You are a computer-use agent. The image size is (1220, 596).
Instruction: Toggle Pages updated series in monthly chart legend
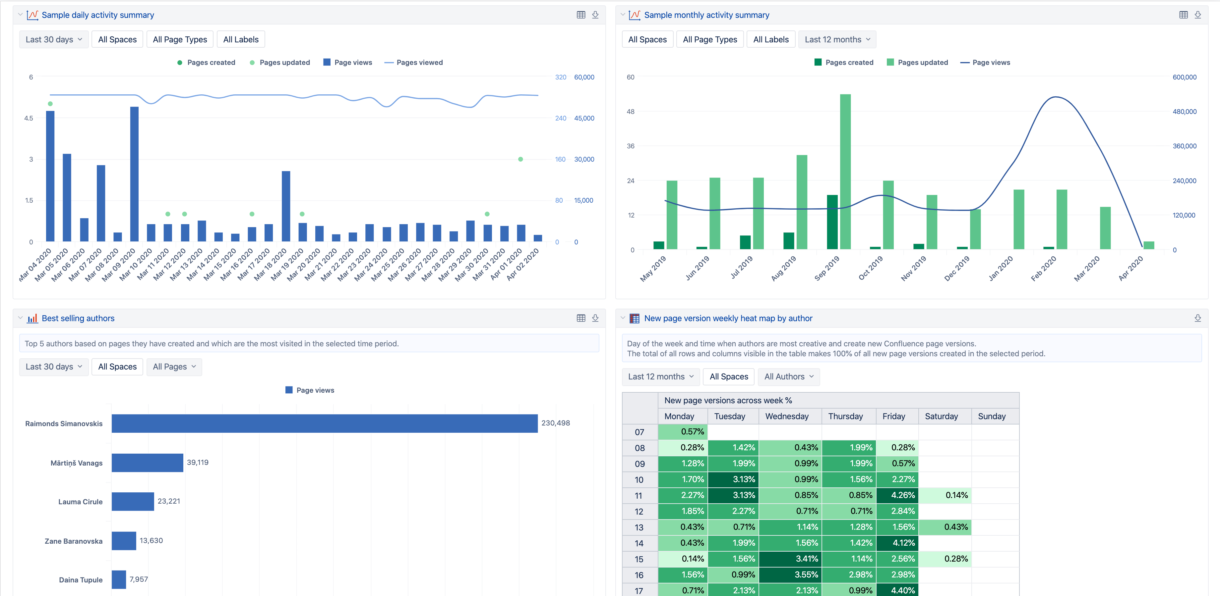917,63
